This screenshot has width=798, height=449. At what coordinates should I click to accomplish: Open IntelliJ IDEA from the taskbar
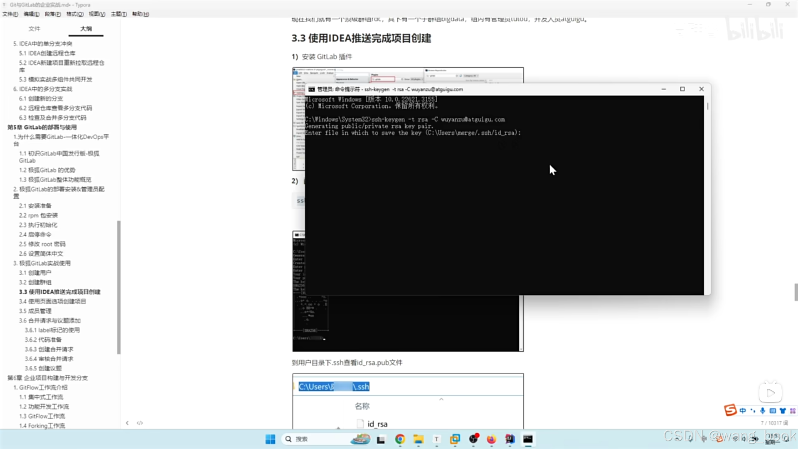pyautogui.click(x=510, y=439)
